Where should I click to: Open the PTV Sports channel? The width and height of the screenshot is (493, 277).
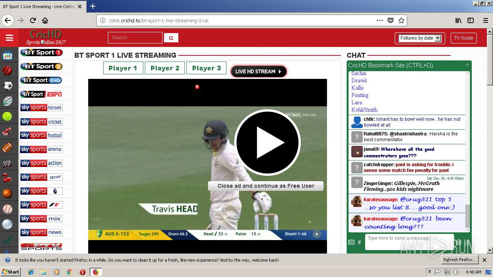[41, 246]
